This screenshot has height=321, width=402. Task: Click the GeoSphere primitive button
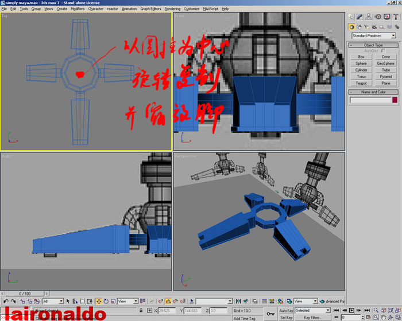click(x=385, y=64)
